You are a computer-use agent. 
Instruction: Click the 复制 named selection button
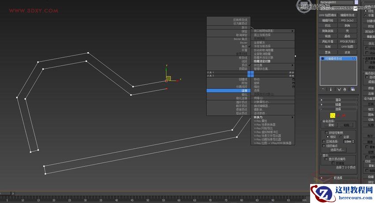click(x=331, y=125)
